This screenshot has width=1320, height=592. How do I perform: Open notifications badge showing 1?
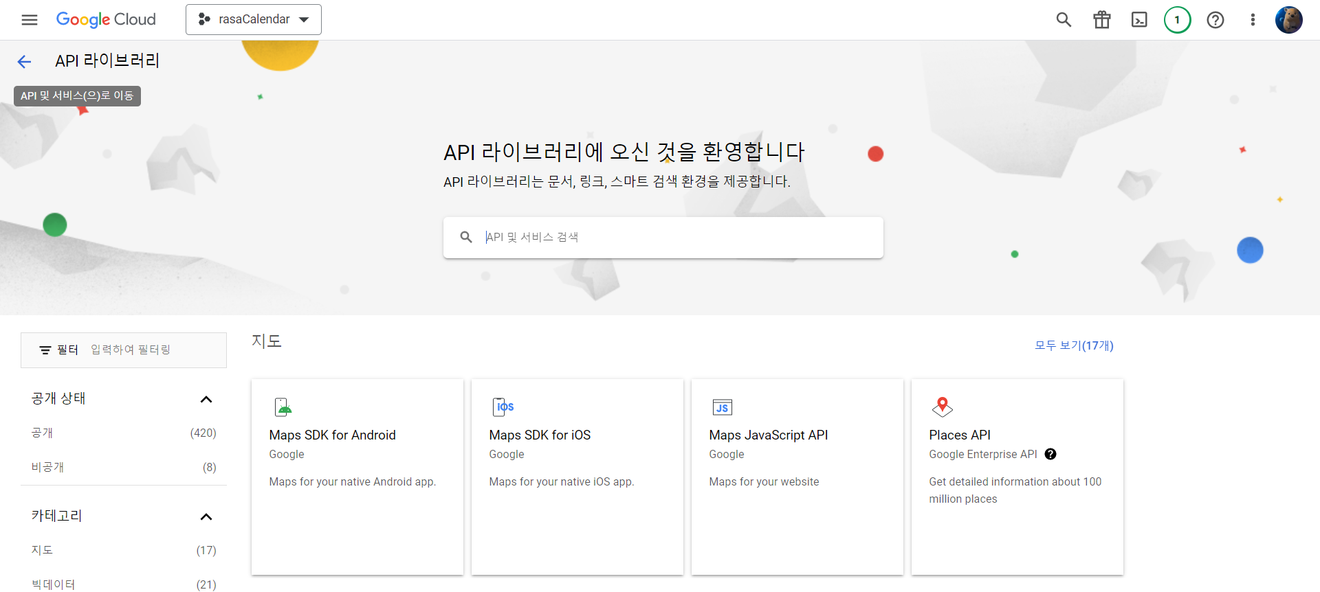[1177, 20]
